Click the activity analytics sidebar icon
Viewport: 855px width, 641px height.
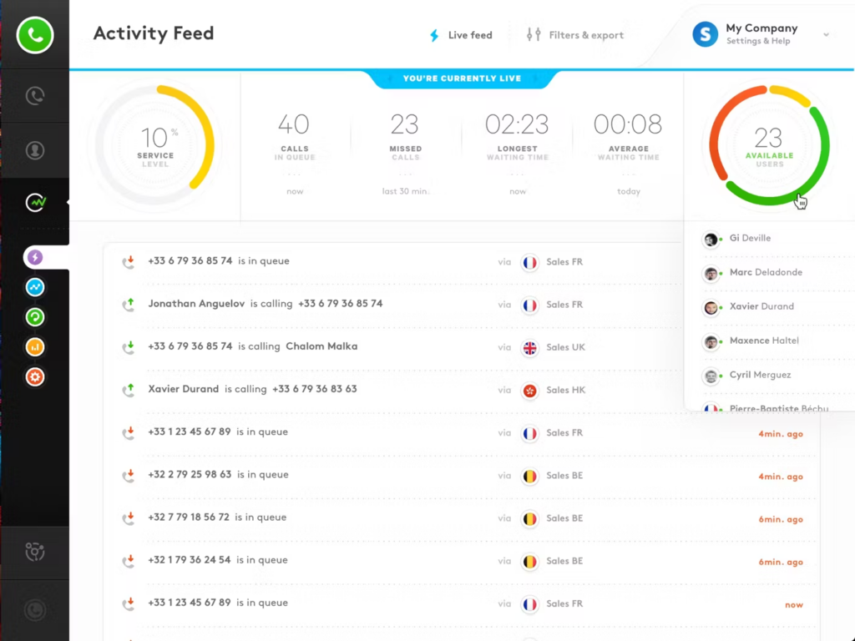tap(35, 203)
